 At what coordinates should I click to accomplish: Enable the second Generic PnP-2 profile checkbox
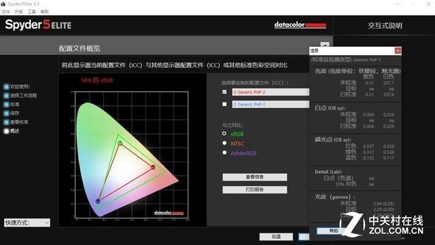224,104
